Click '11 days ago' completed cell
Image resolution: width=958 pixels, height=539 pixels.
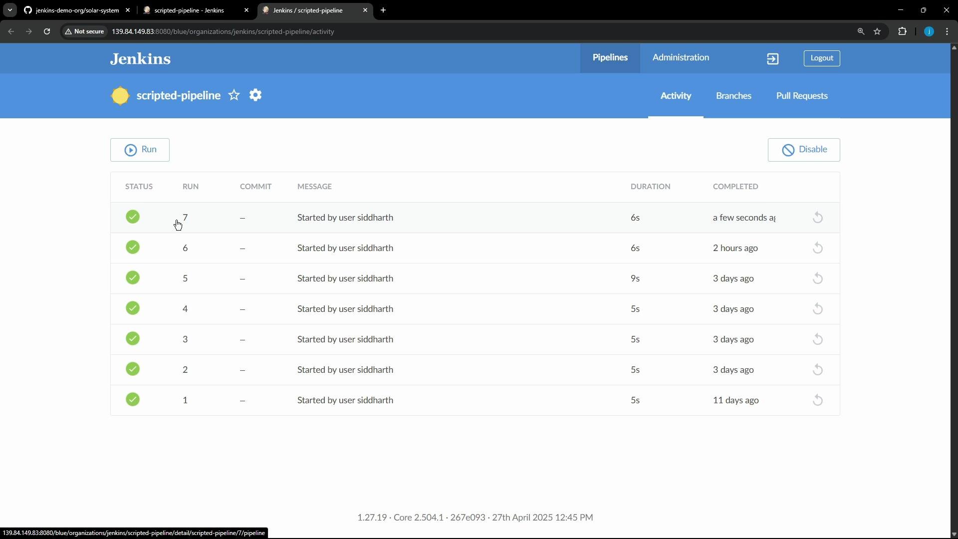coord(736,400)
